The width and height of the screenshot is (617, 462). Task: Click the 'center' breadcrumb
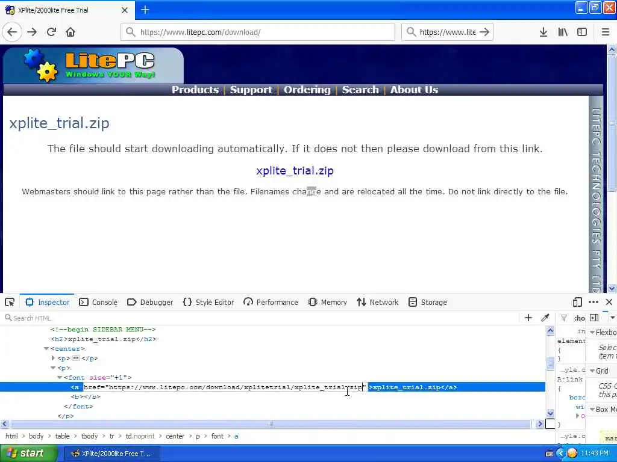coord(175,436)
